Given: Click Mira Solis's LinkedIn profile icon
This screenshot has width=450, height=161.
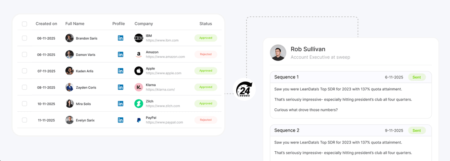Looking at the screenshot, I should pyautogui.click(x=120, y=104).
